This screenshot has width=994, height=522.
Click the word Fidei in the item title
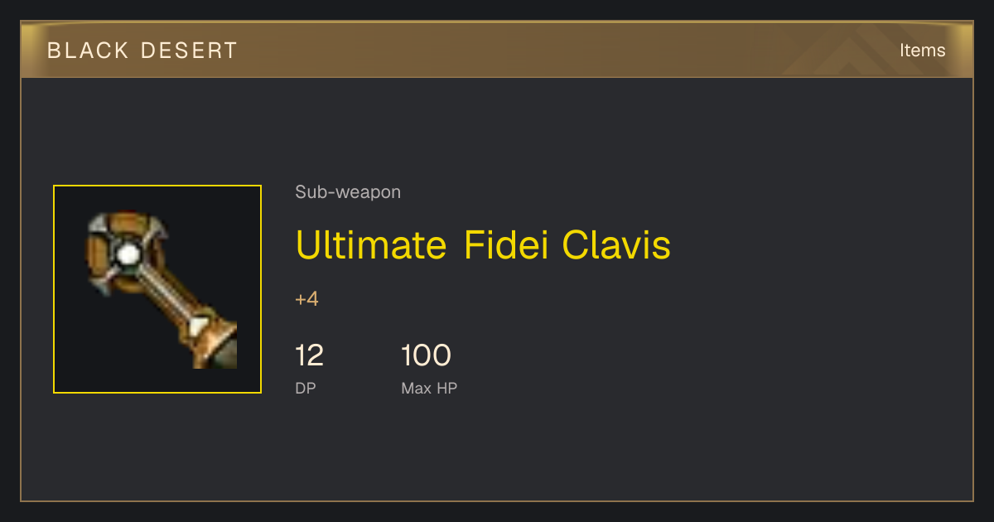pos(505,244)
